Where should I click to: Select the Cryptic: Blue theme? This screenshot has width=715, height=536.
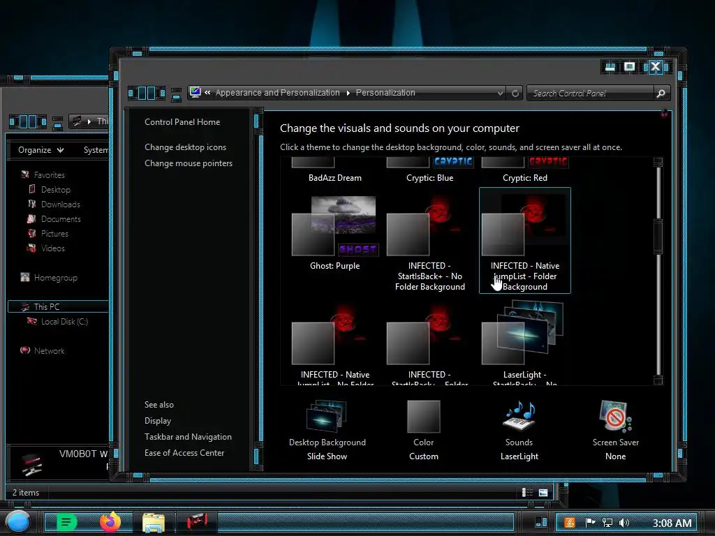point(429,170)
